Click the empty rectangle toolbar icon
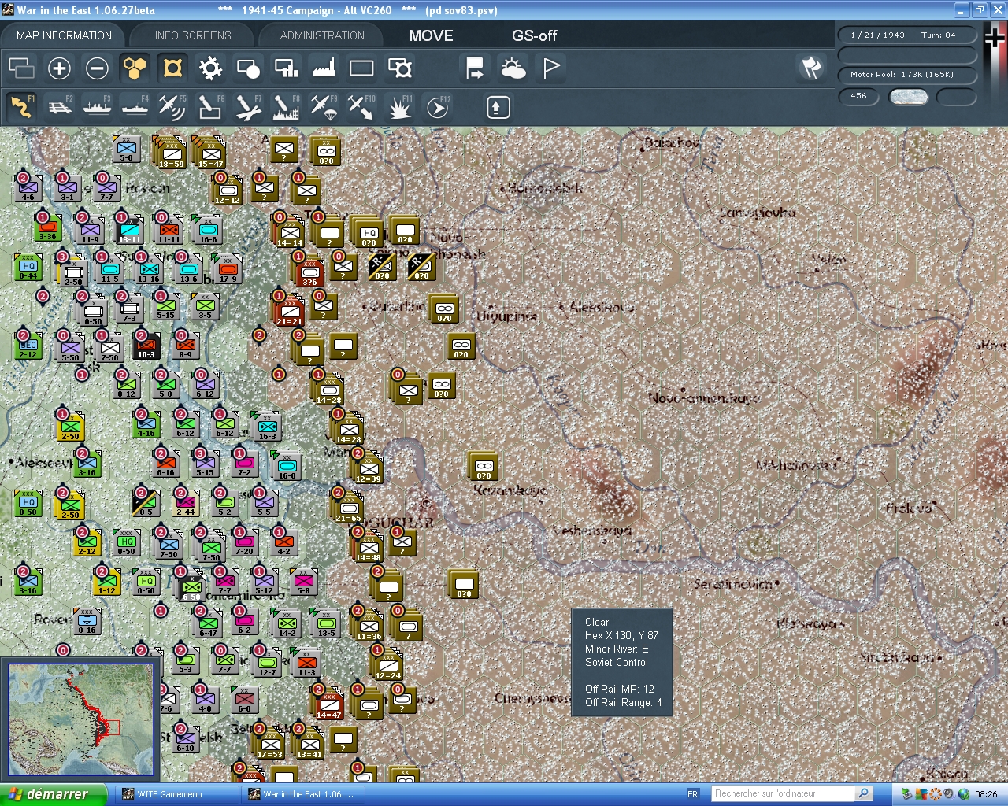Screen dimensions: 1008x806 (x=361, y=68)
